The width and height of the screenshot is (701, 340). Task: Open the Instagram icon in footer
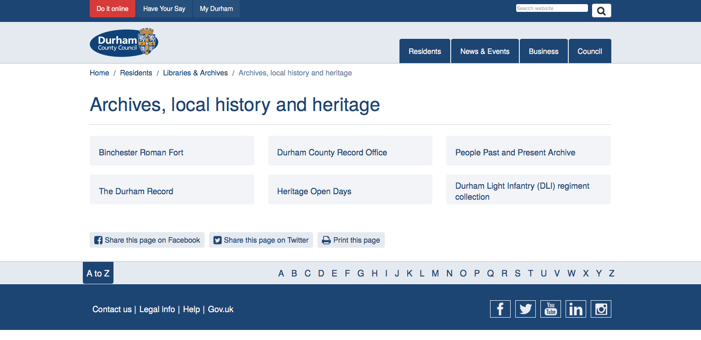(x=601, y=309)
